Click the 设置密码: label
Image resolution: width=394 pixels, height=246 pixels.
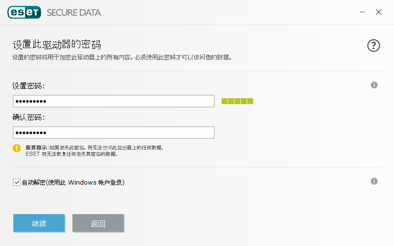[29, 86]
